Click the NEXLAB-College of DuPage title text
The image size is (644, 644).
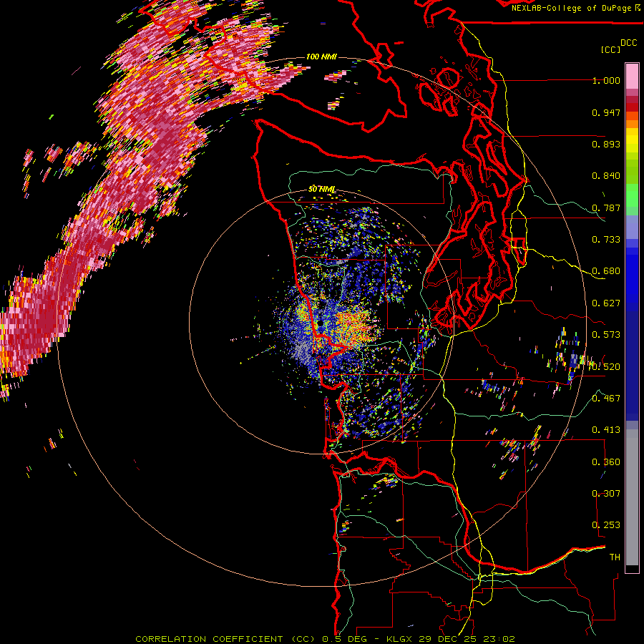571,8
